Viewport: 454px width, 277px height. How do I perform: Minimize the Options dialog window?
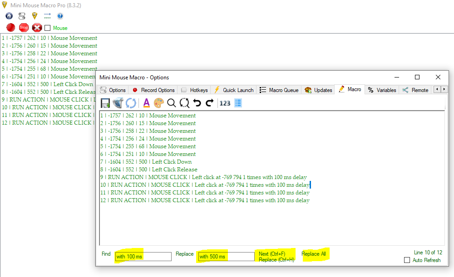[x=397, y=77]
